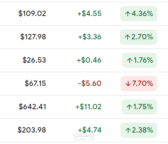Open the stock priced at $67.15
The image size is (168, 144).
coord(35,83)
